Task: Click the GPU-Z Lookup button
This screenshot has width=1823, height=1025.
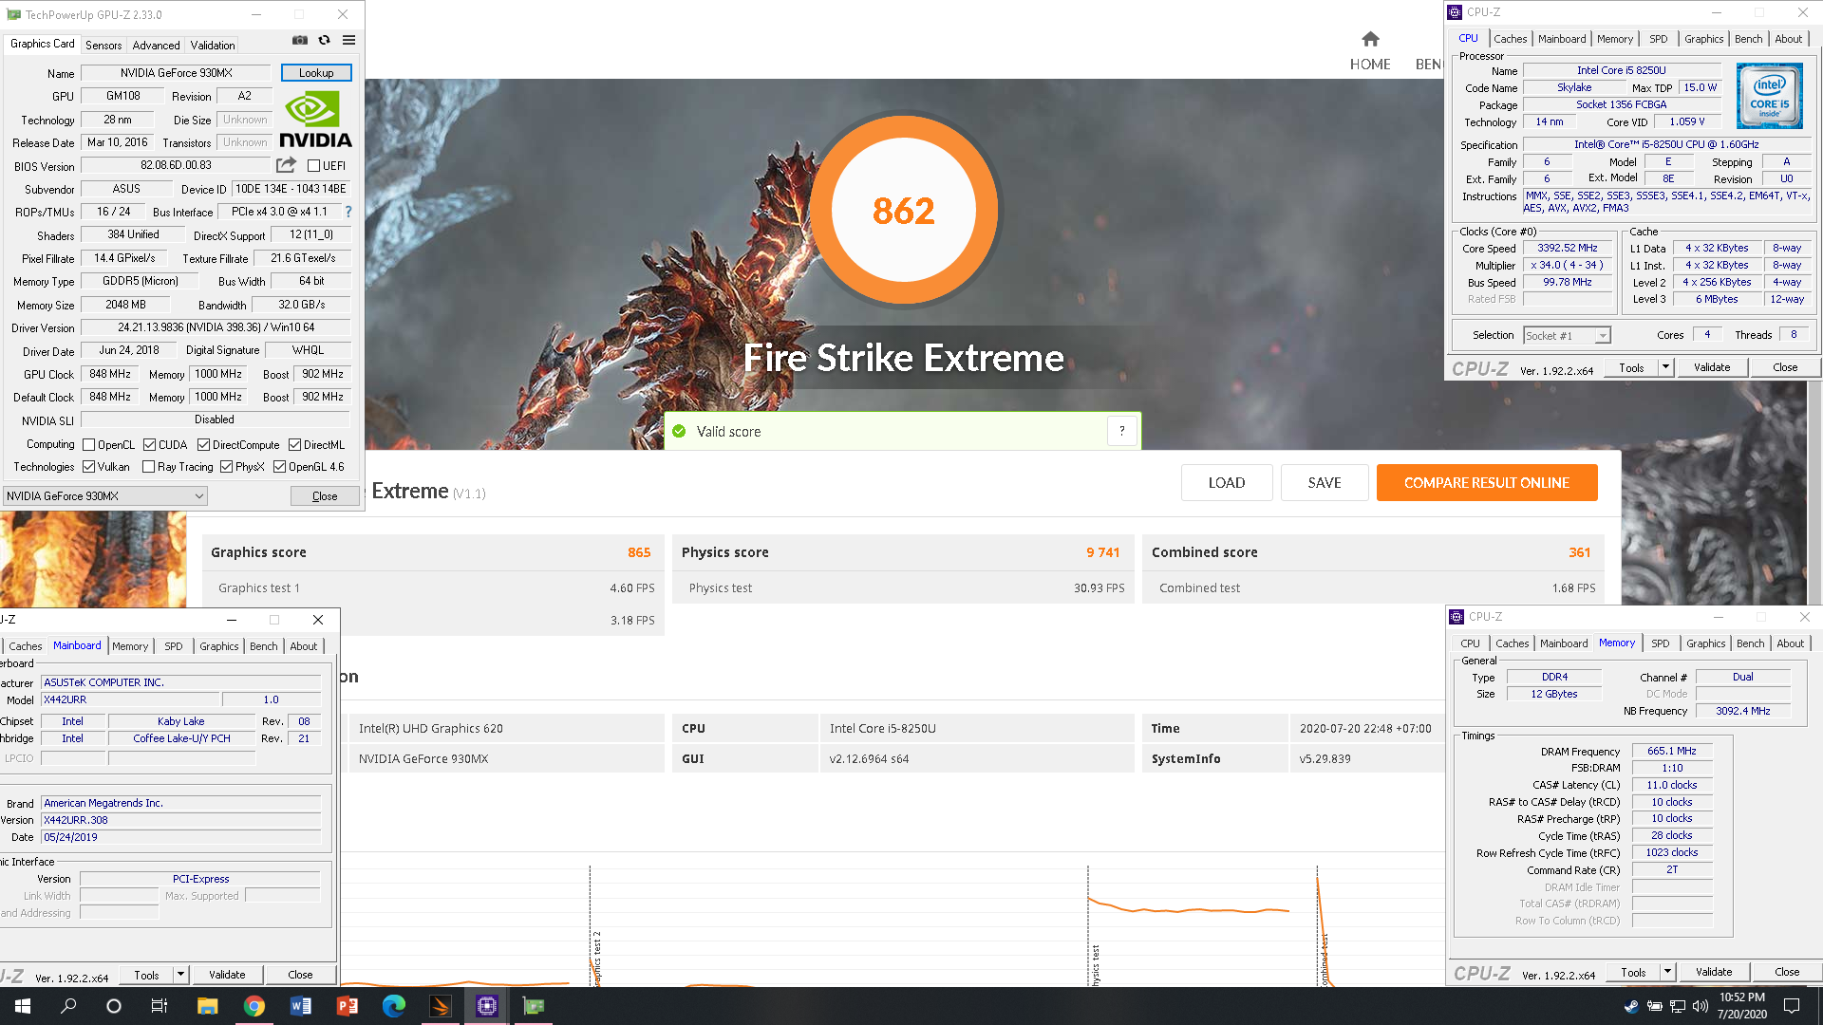Action: coord(316,73)
